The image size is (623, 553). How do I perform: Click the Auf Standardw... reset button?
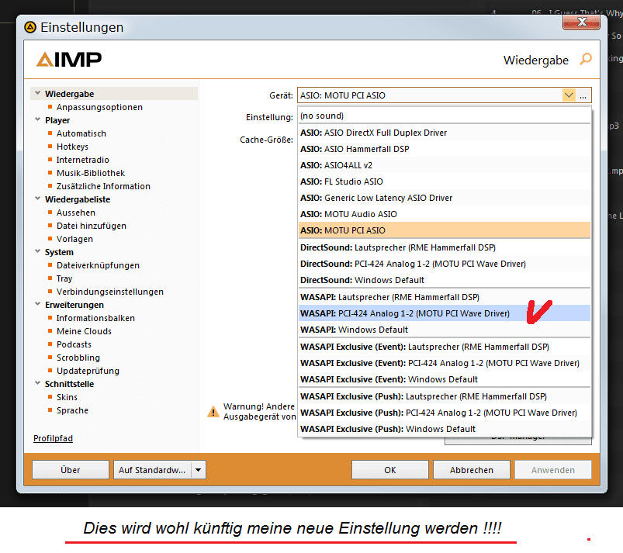tap(152, 470)
